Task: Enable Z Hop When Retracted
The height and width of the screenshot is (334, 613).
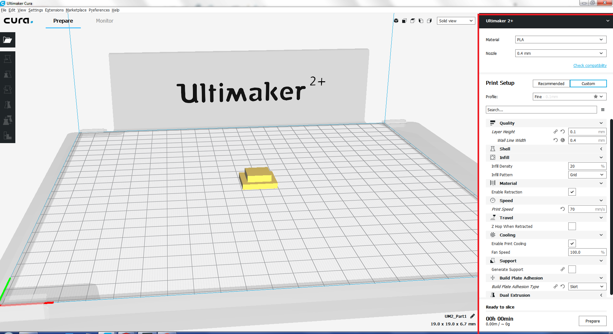Action: pos(572,226)
